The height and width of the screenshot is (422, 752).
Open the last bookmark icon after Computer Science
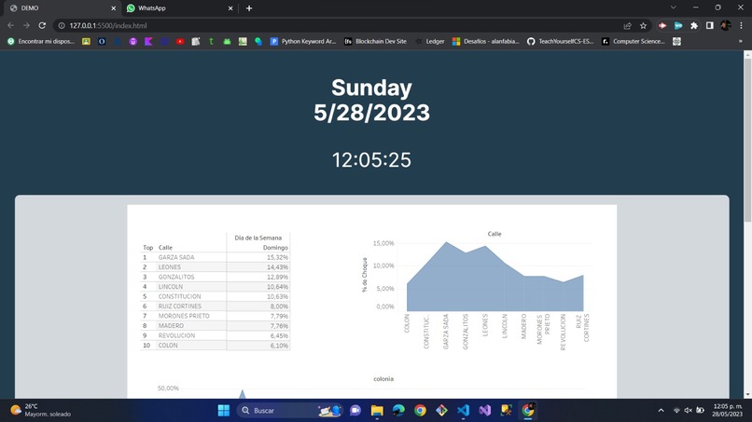676,42
